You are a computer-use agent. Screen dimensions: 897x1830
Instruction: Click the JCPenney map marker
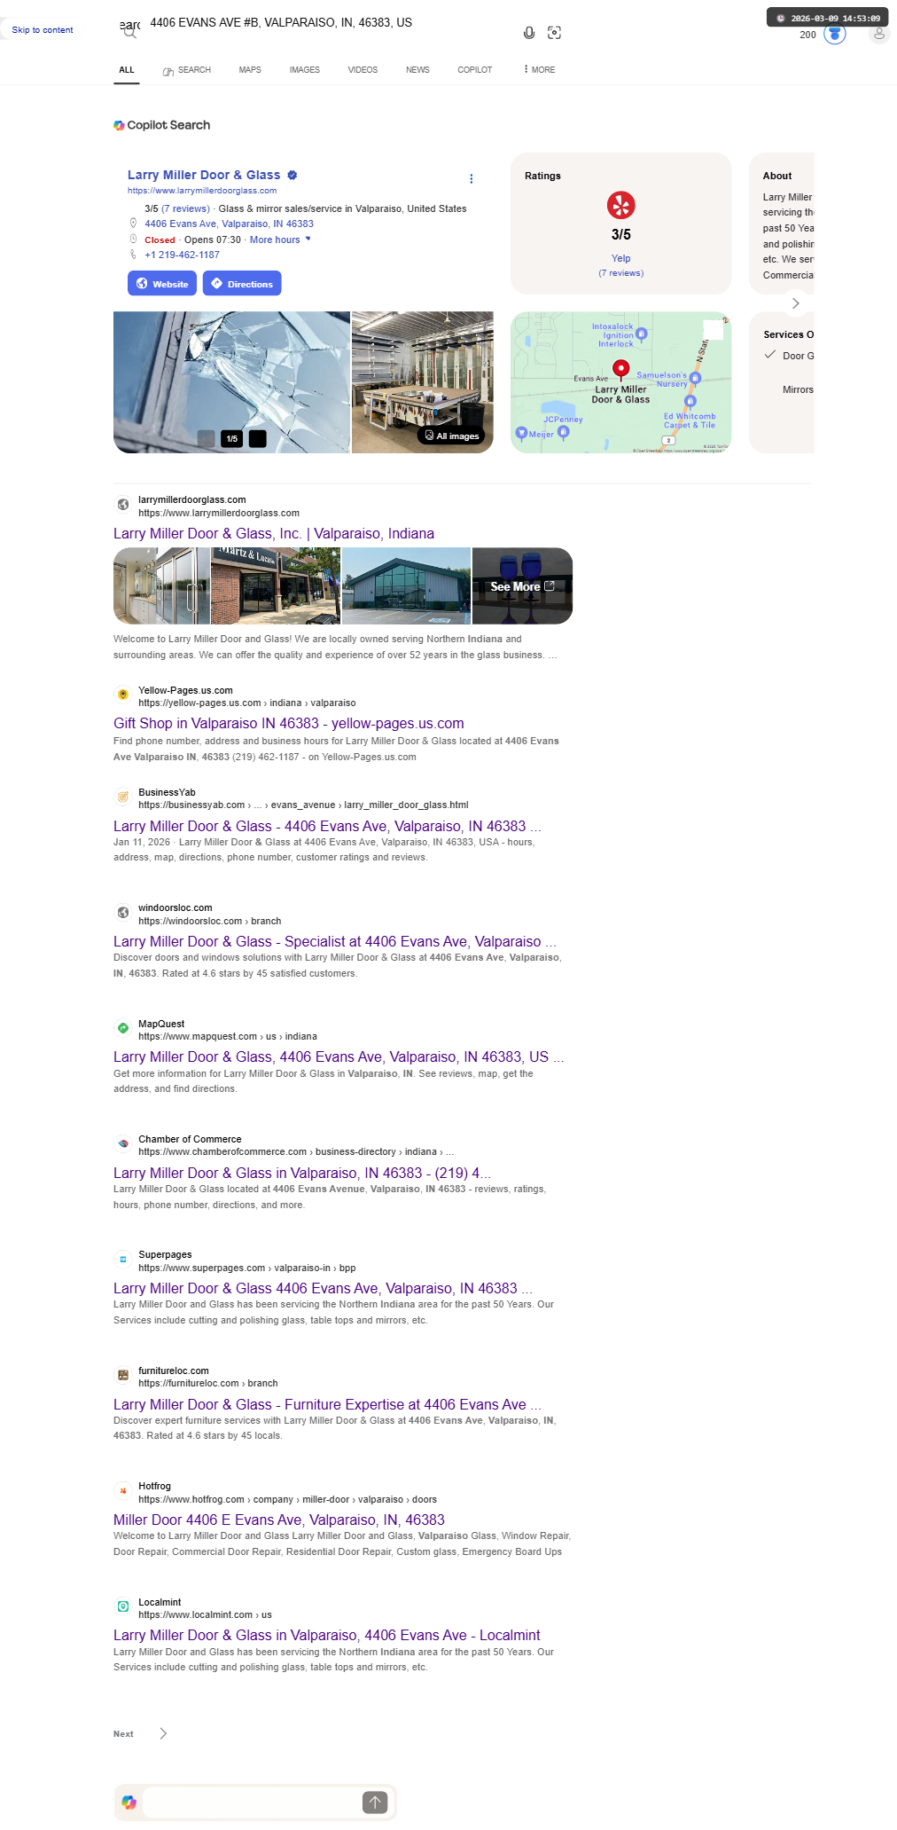point(563,432)
